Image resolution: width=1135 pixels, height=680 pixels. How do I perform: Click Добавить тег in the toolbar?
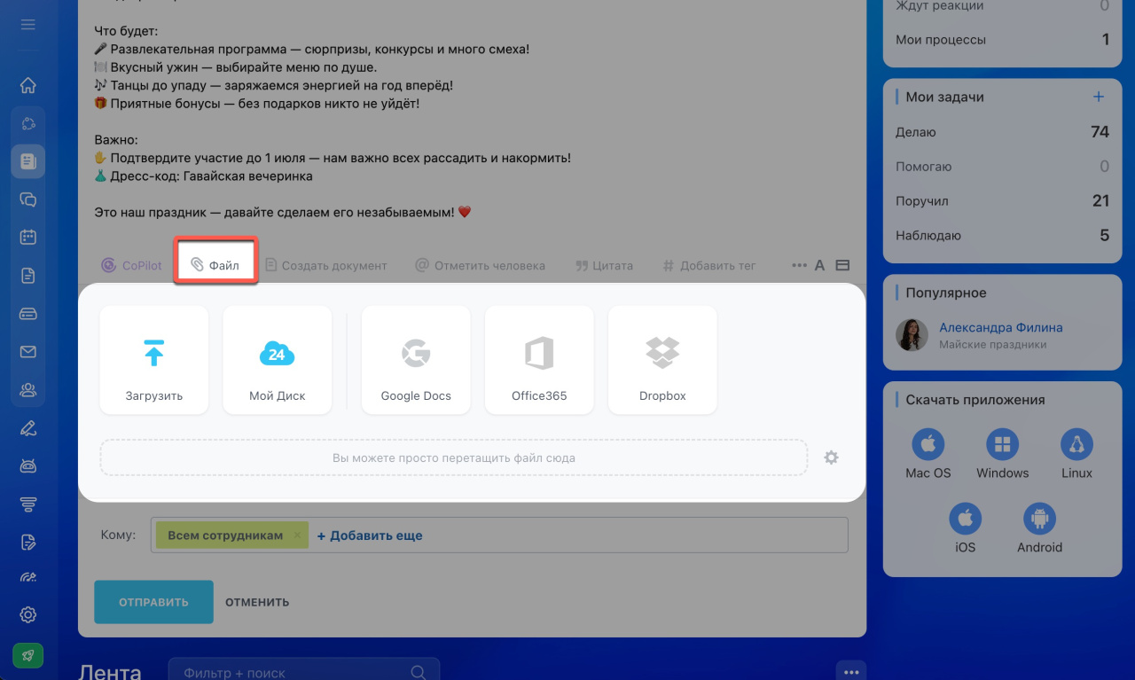(708, 265)
